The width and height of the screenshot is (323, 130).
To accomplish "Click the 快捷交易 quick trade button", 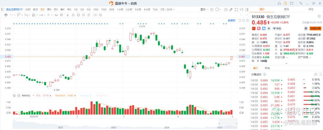I will 315,28.
